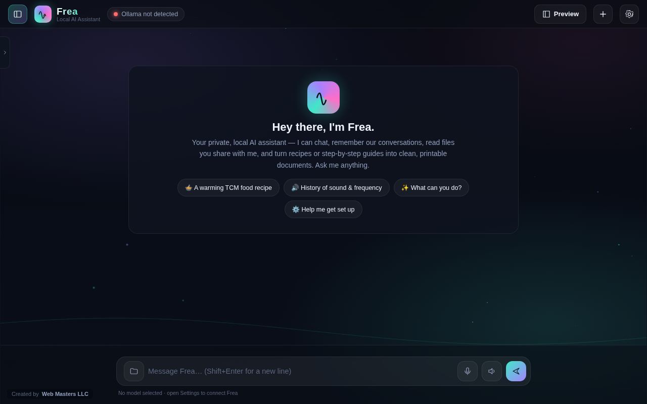Pick the What can you do? suggestion
Screen dimensions: 647x404
coord(431,188)
